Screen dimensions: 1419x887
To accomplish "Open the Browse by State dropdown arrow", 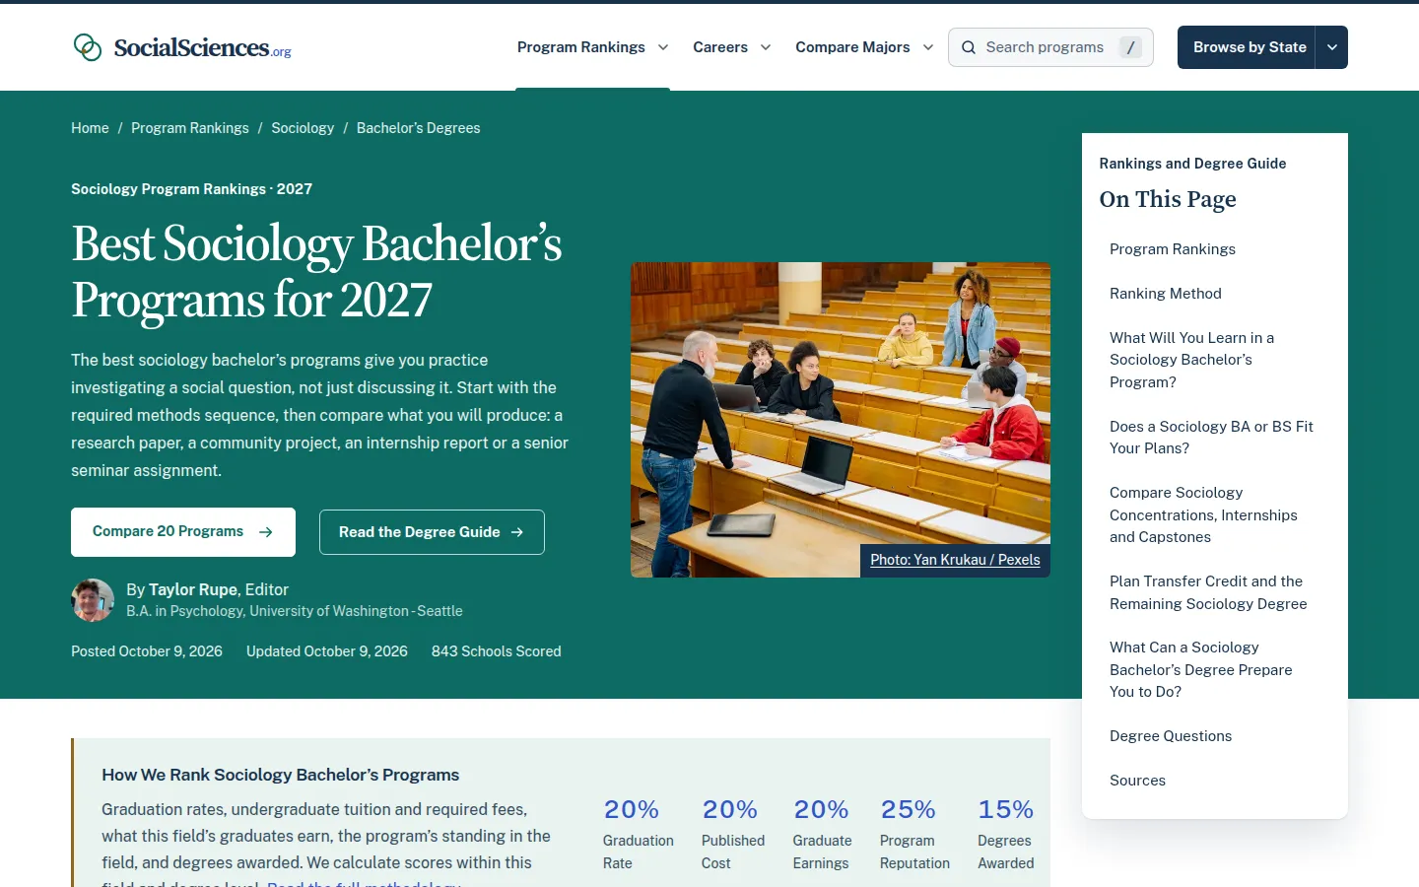I will [x=1331, y=47].
